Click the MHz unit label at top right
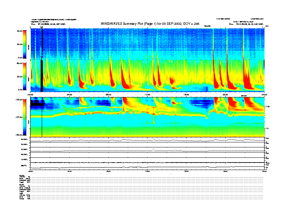The height and width of the screenshot is (220, 285). click(x=267, y=26)
